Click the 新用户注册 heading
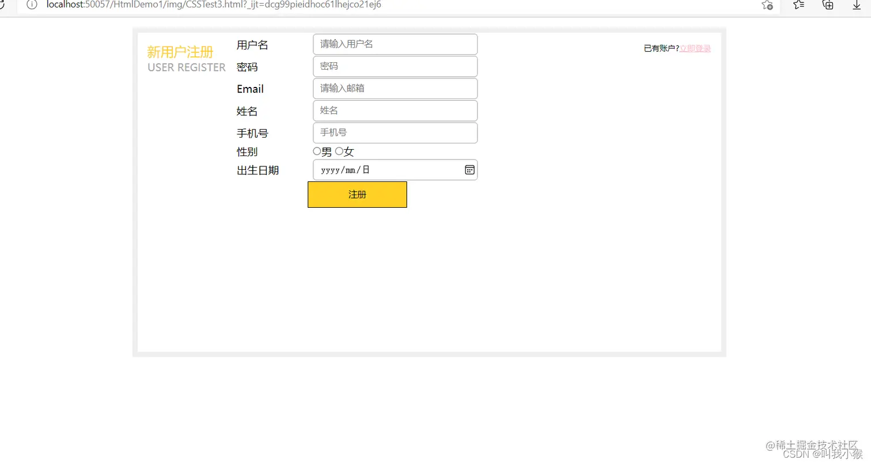Image resolution: width=871 pixels, height=464 pixels. tap(180, 52)
